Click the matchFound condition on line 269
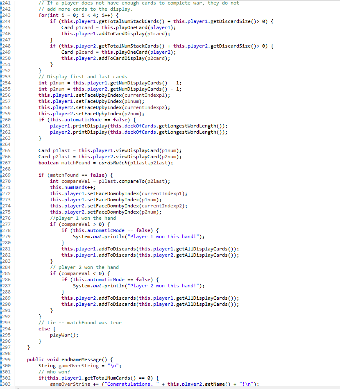This screenshot has height=389, width=340. [x=65, y=175]
